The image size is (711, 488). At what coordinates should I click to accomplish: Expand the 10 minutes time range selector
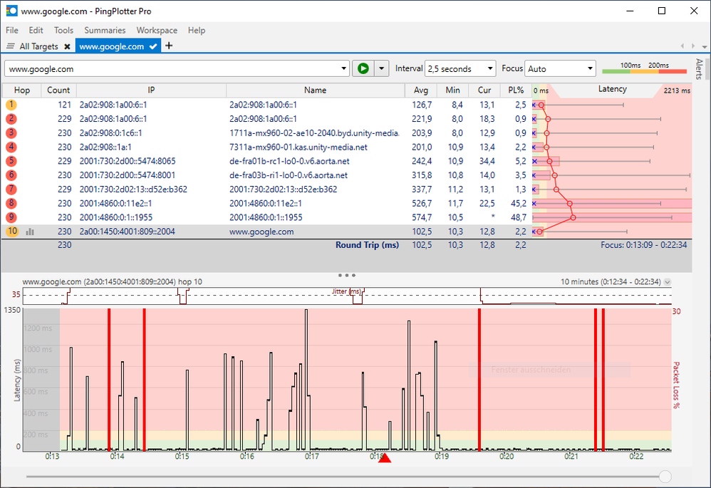coord(667,282)
